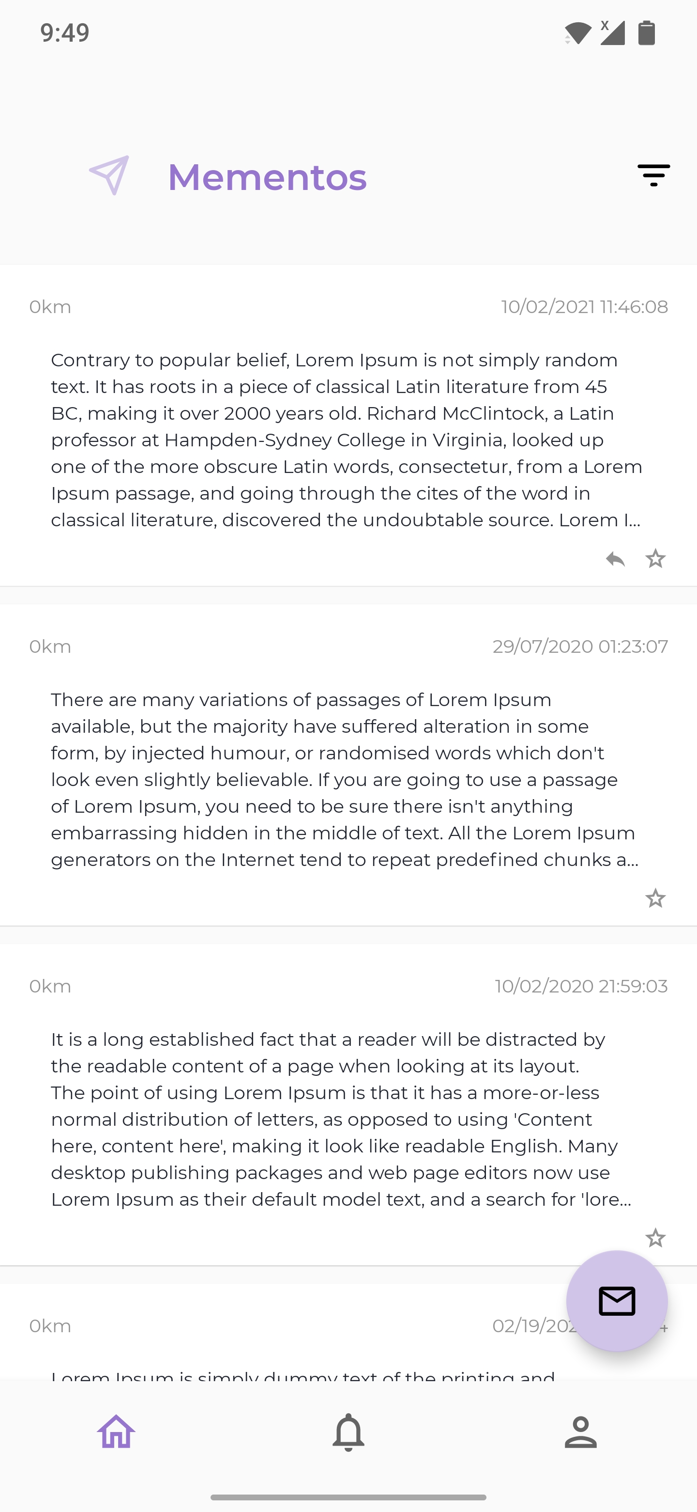
Task: Toggle star on 10/02/2020 21:59:03 memento
Action: (655, 1238)
